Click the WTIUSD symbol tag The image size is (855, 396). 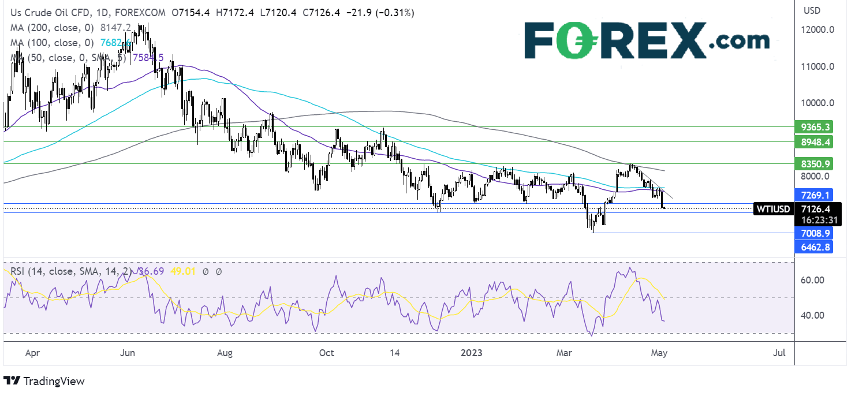coord(773,208)
